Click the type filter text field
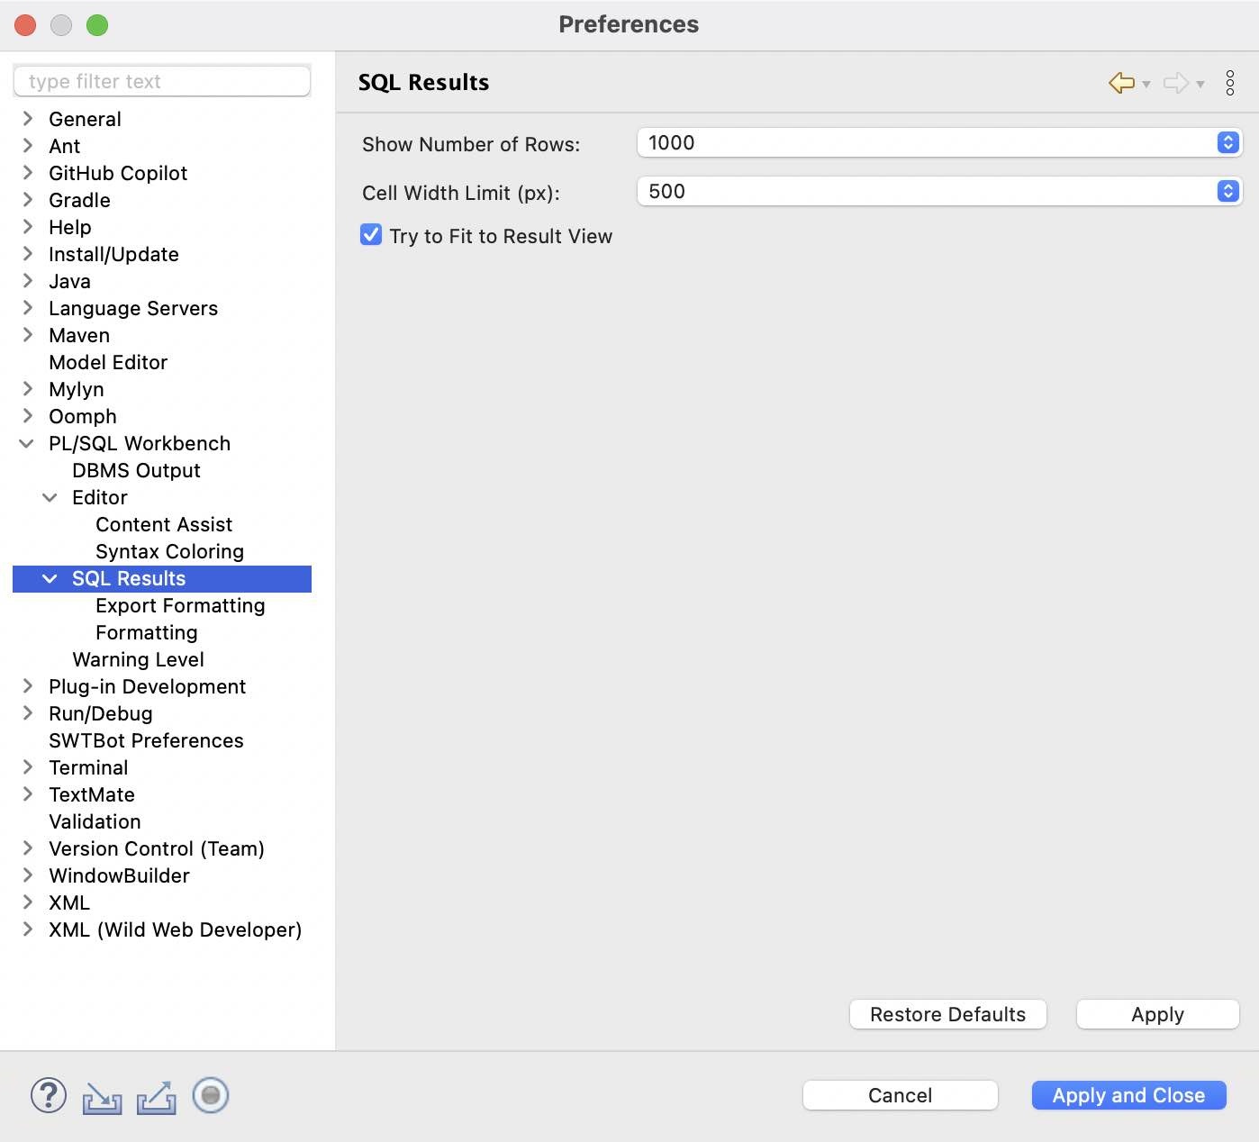This screenshot has width=1259, height=1142. coord(162,81)
